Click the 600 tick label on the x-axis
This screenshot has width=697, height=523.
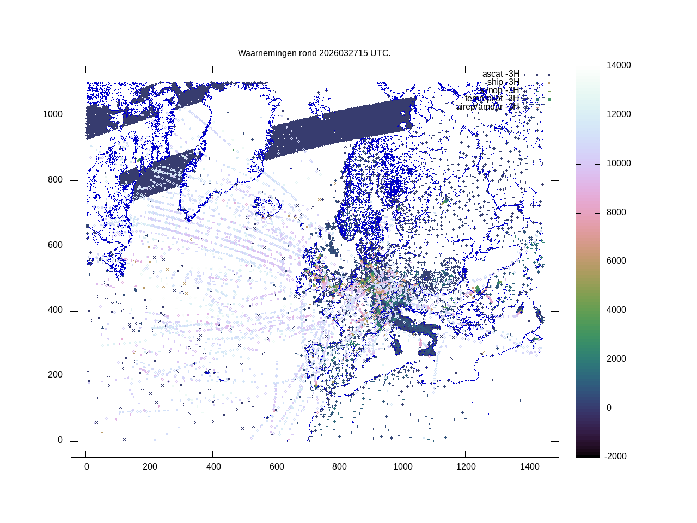click(x=276, y=467)
